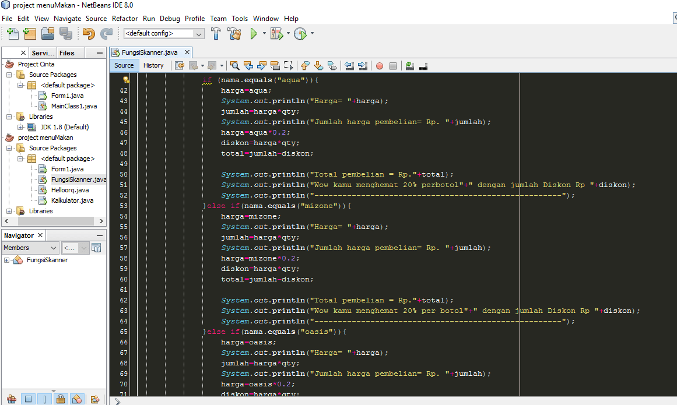Open Debug Project dropdown arrow
Viewport: 677px width, 405px height.
coord(288,33)
